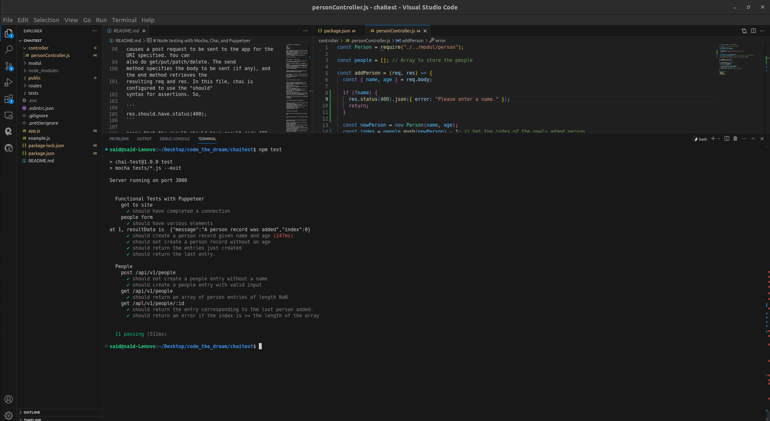Close the terminal panel
This screenshot has height=421, width=770.
[762, 139]
